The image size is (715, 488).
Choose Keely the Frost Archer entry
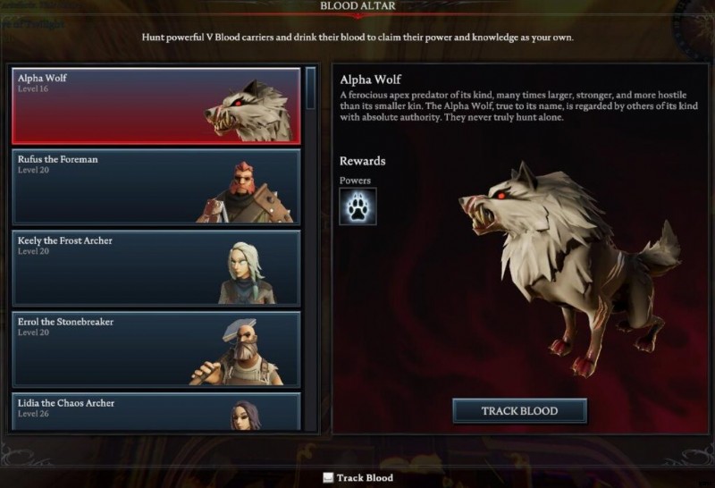coord(156,268)
